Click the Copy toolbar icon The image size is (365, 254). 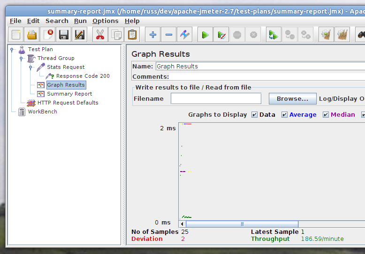click(116, 35)
